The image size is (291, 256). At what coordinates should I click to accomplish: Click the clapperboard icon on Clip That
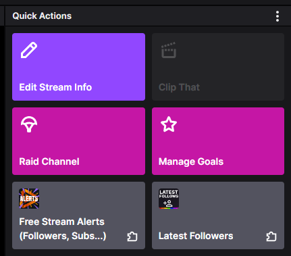coord(169,50)
